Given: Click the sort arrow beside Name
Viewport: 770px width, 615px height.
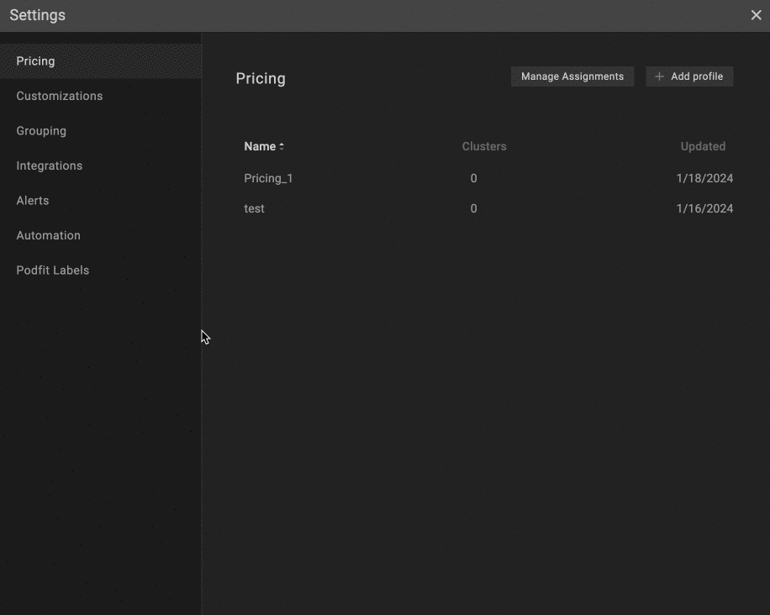Looking at the screenshot, I should click(282, 146).
